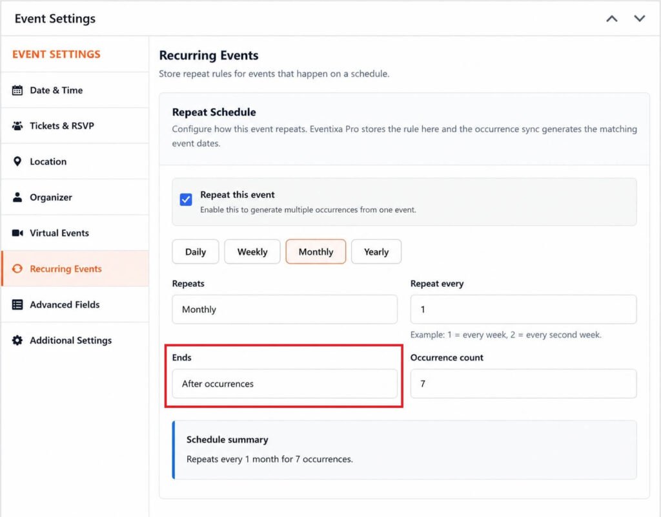The image size is (661, 517).
Task: Click the people icon beside Tickets & RSVP
Action: click(17, 126)
